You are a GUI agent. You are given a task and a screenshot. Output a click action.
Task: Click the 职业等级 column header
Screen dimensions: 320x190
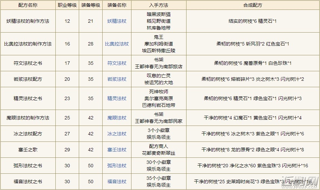click(67, 5)
